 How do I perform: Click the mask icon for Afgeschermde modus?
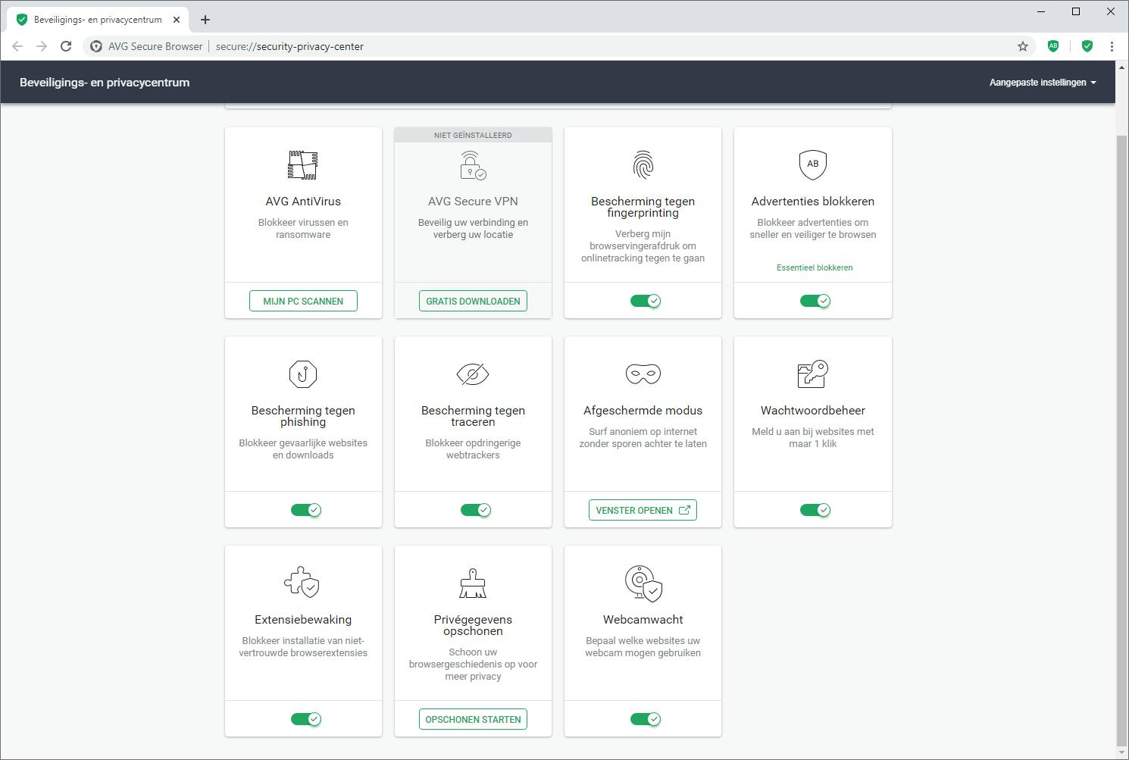click(643, 374)
